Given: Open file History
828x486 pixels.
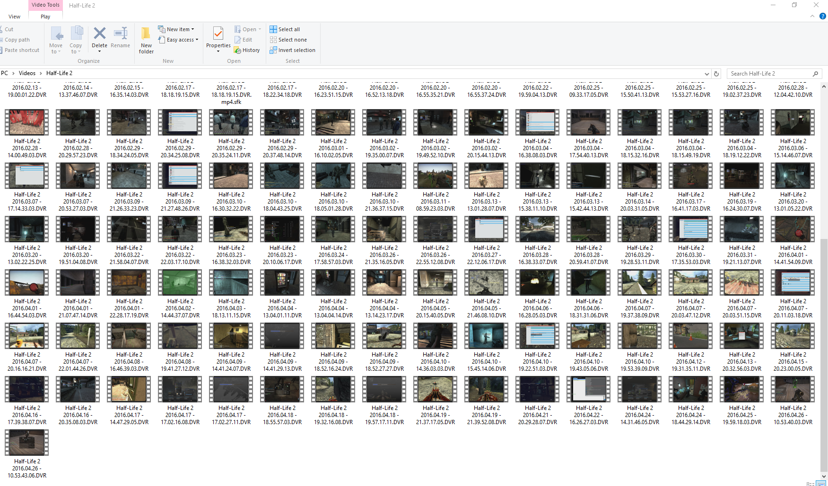Looking at the screenshot, I should tap(247, 50).
